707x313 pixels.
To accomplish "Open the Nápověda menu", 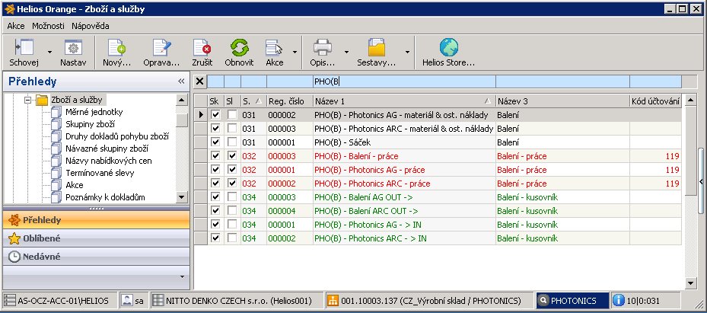I will [x=90, y=26].
